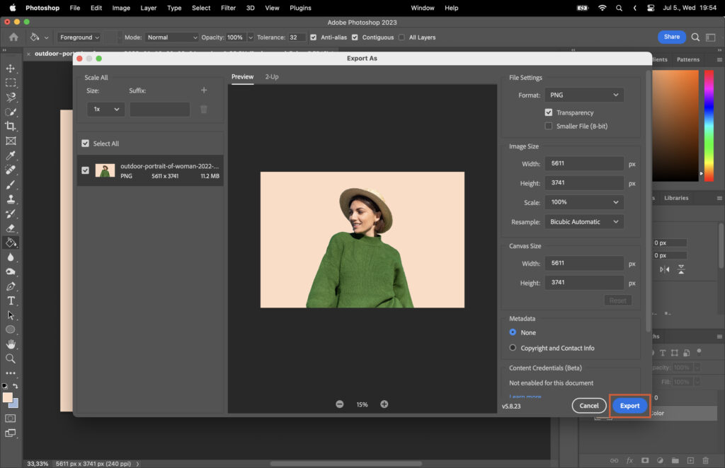Switch to the 2-Up preview tab
725x468 pixels.
point(272,76)
